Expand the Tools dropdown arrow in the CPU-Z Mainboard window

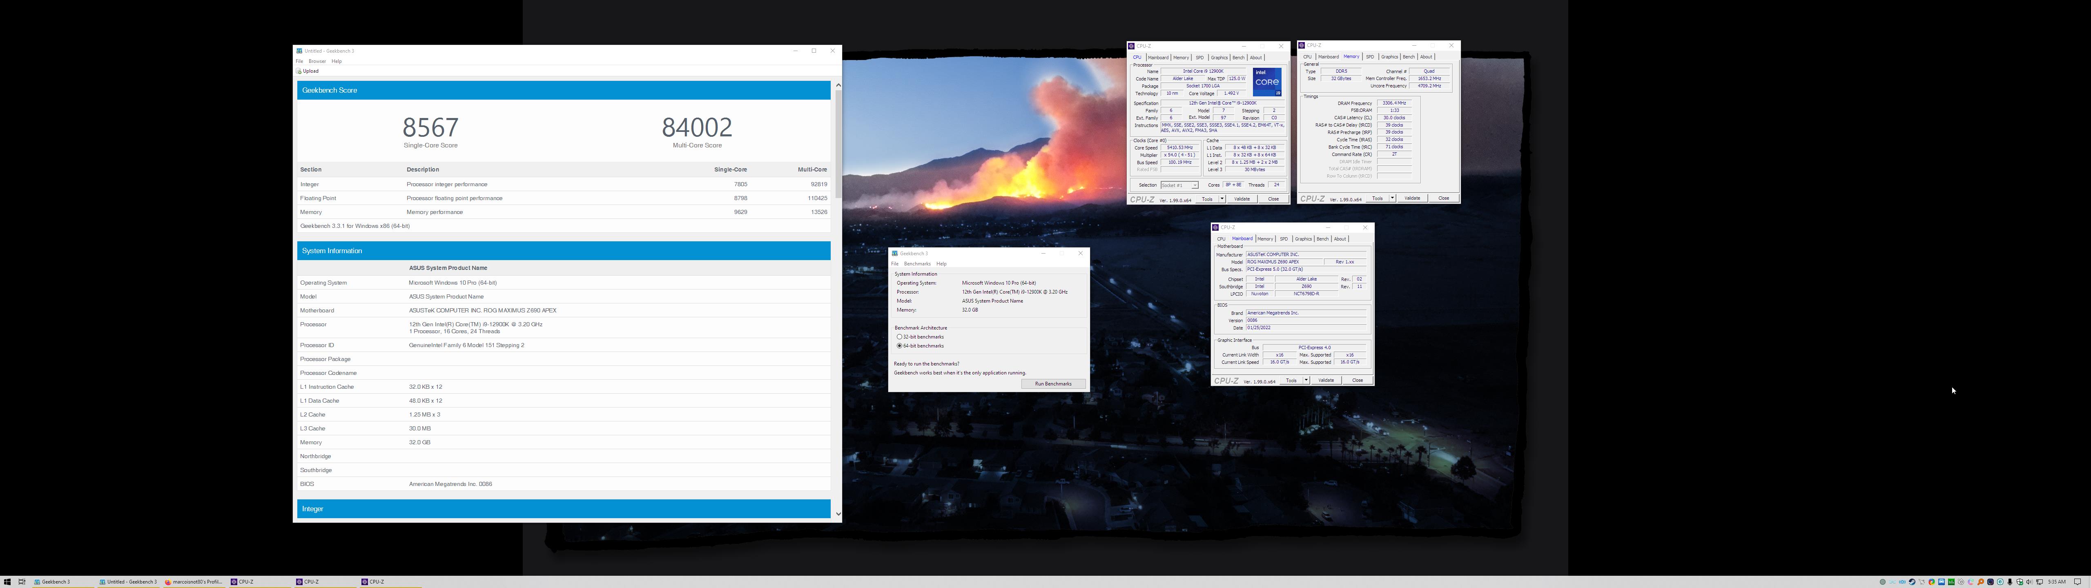tap(1306, 380)
